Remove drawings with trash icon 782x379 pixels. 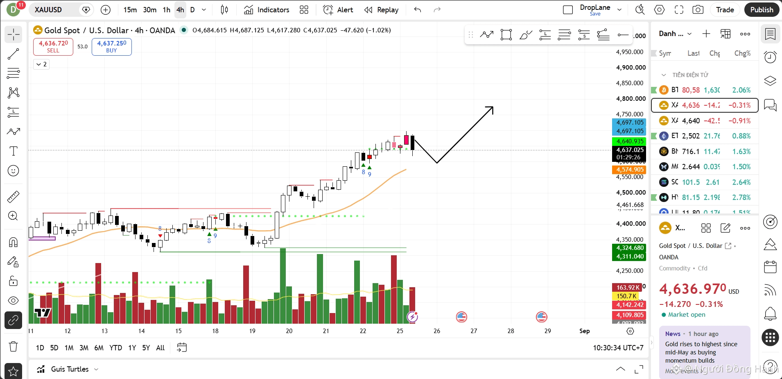(13, 347)
